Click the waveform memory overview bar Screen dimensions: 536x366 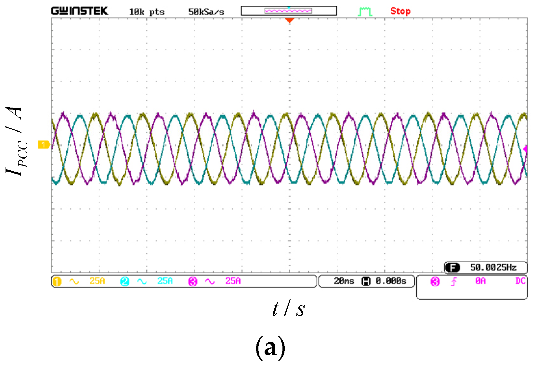coord(289,11)
